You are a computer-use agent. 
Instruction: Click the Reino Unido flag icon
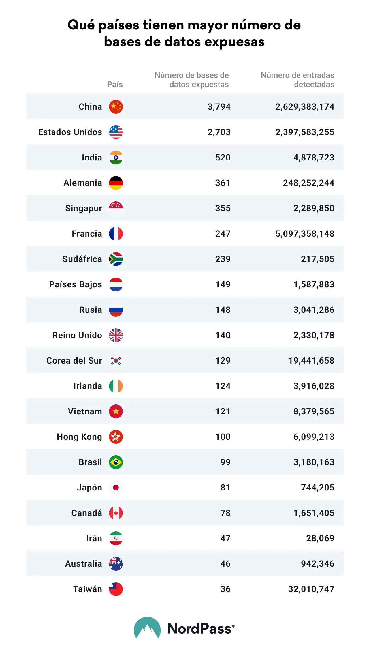point(116,335)
